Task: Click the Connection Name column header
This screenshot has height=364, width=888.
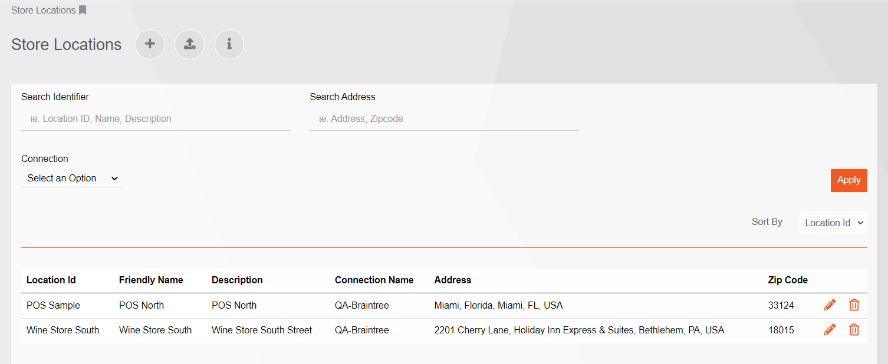Action: click(x=374, y=280)
